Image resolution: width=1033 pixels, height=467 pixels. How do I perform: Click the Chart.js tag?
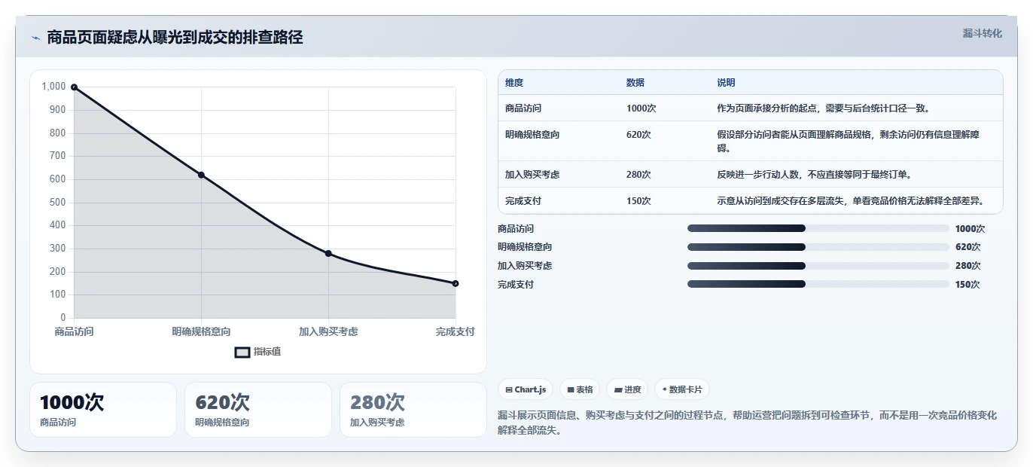pos(526,389)
